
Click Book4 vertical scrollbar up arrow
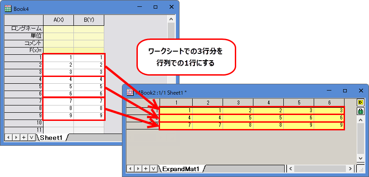click(171, 19)
